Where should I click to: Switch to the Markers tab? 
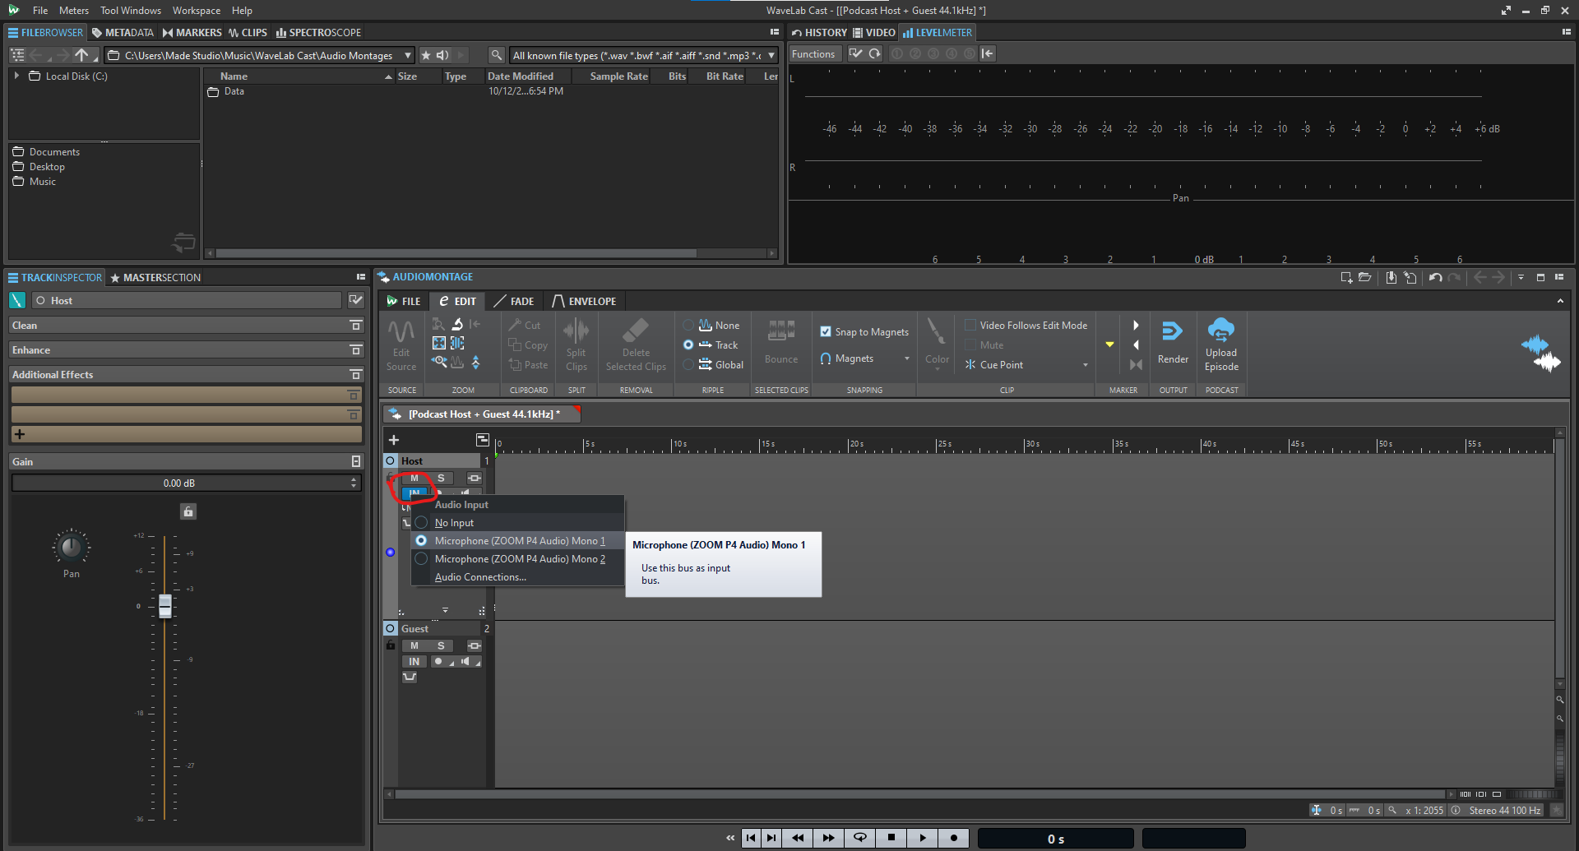tap(192, 33)
